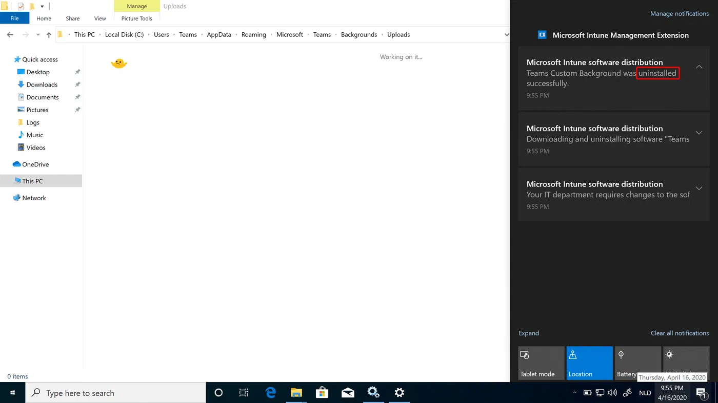This screenshot has width=718, height=403.
Task: Open the File ribbon tab
Action: [x=14, y=18]
